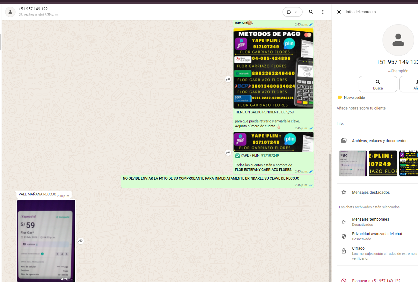This screenshot has width=418, height=282.
Task: Click the Nuevo pedido yellow label
Action: pos(354,98)
